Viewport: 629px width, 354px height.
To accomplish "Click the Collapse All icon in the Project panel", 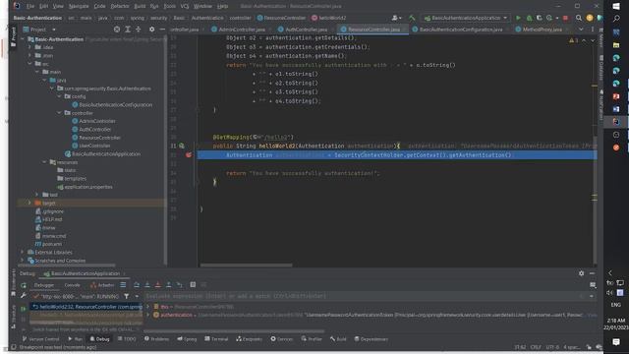I will click(x=138, y=29).
